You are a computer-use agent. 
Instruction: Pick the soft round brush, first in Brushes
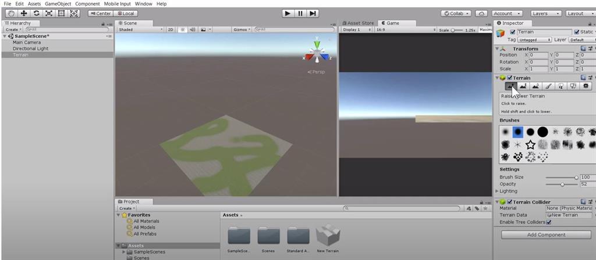click(505, 132)
